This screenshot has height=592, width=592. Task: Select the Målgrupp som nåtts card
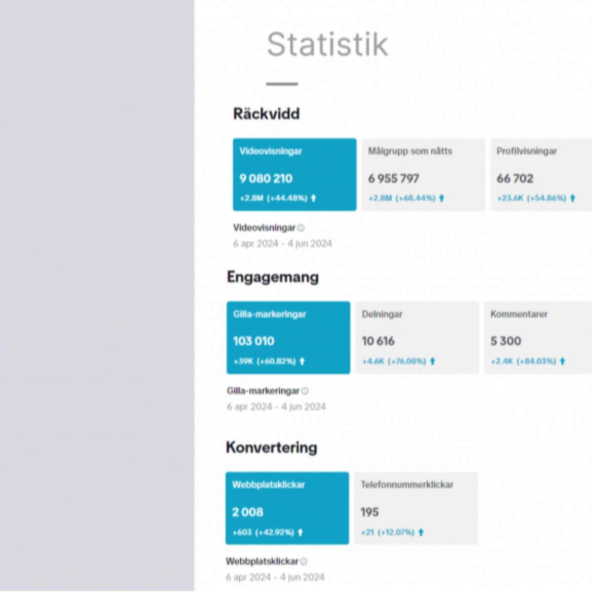[x=423, y=174]
